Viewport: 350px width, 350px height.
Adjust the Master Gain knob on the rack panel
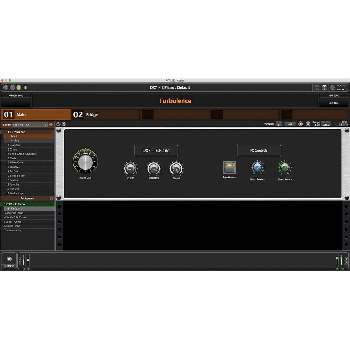(85, 162)
